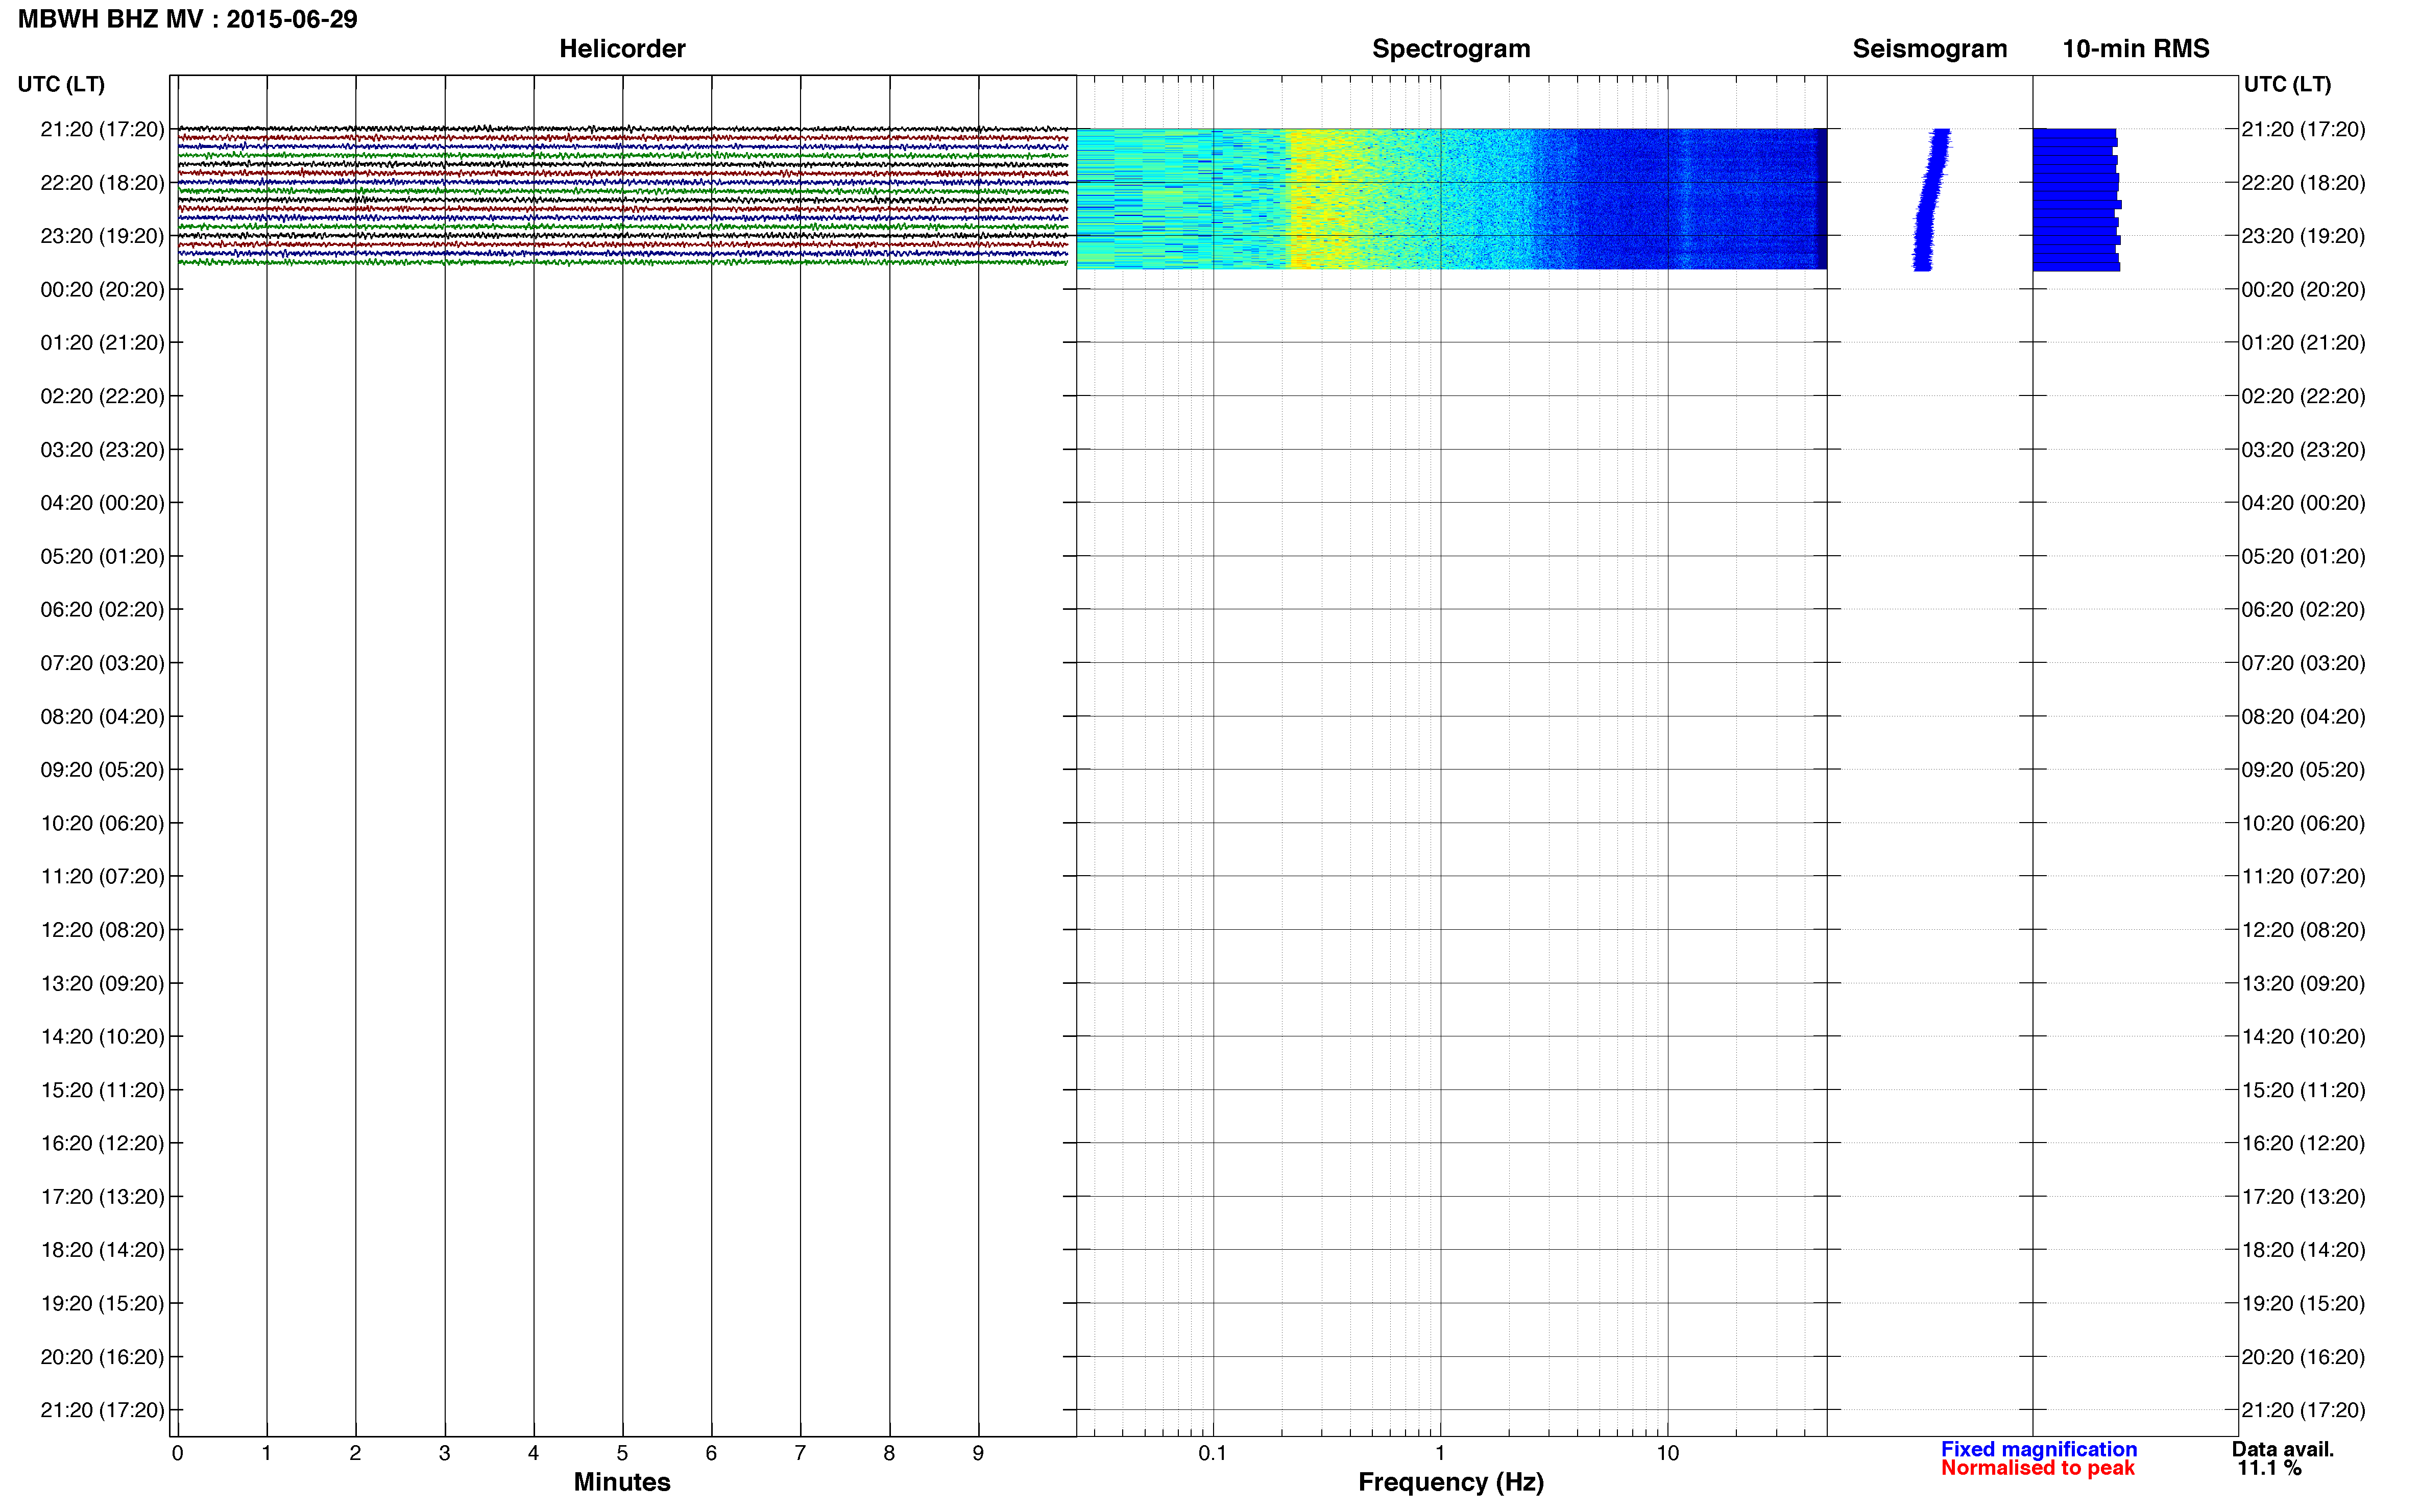Click minute tick label 5
Screen dimensions: 2420x1512
point(622,1453)
